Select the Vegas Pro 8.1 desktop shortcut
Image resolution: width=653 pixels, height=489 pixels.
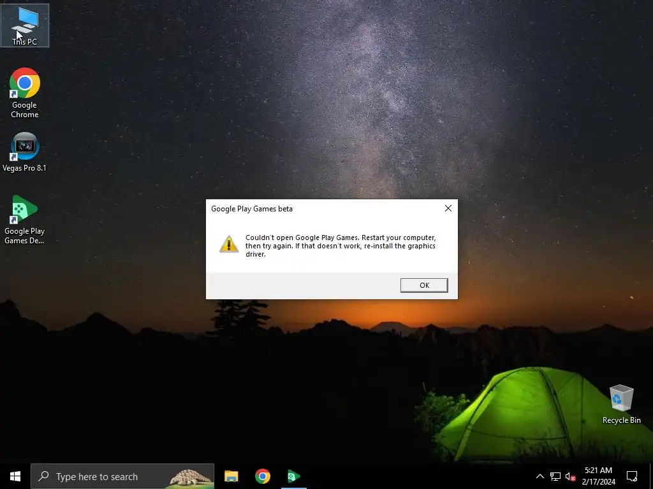point(25,152)
